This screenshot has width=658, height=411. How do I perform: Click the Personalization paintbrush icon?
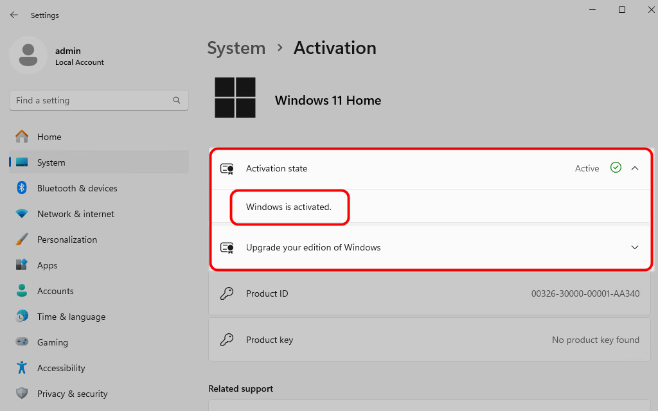point(22,240)
